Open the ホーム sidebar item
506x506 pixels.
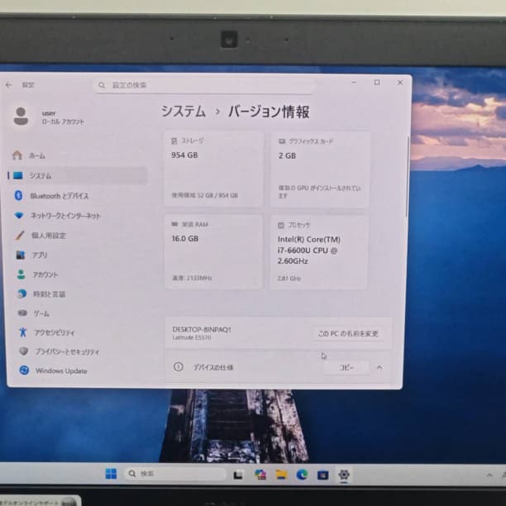[x=77, y=156]
